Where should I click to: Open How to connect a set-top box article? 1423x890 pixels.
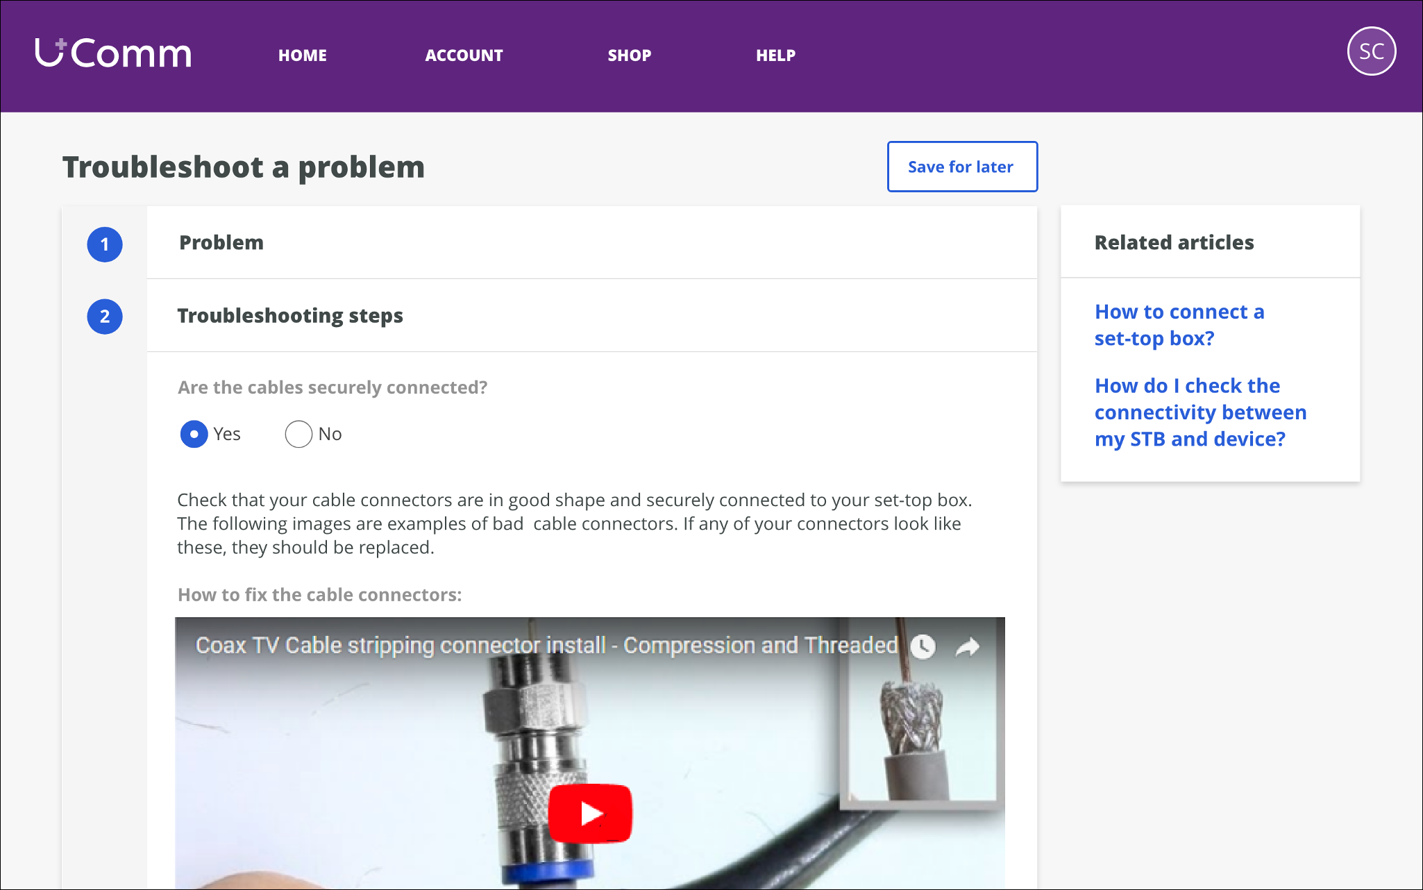[x=1179, y=325]
